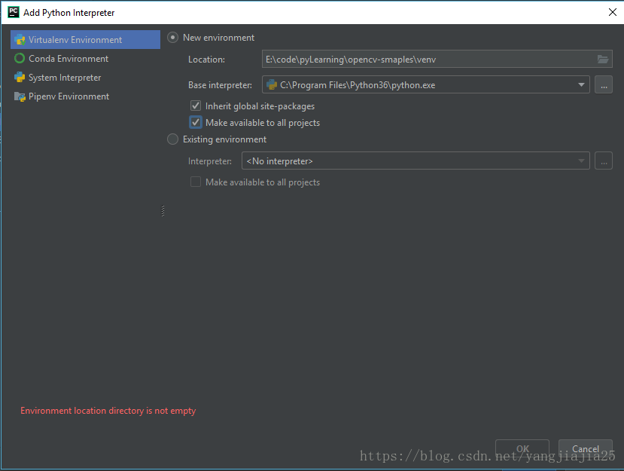Uncheck "Inherit global site-packages"
The image size is (624, 471).
(x=195, y=106)
